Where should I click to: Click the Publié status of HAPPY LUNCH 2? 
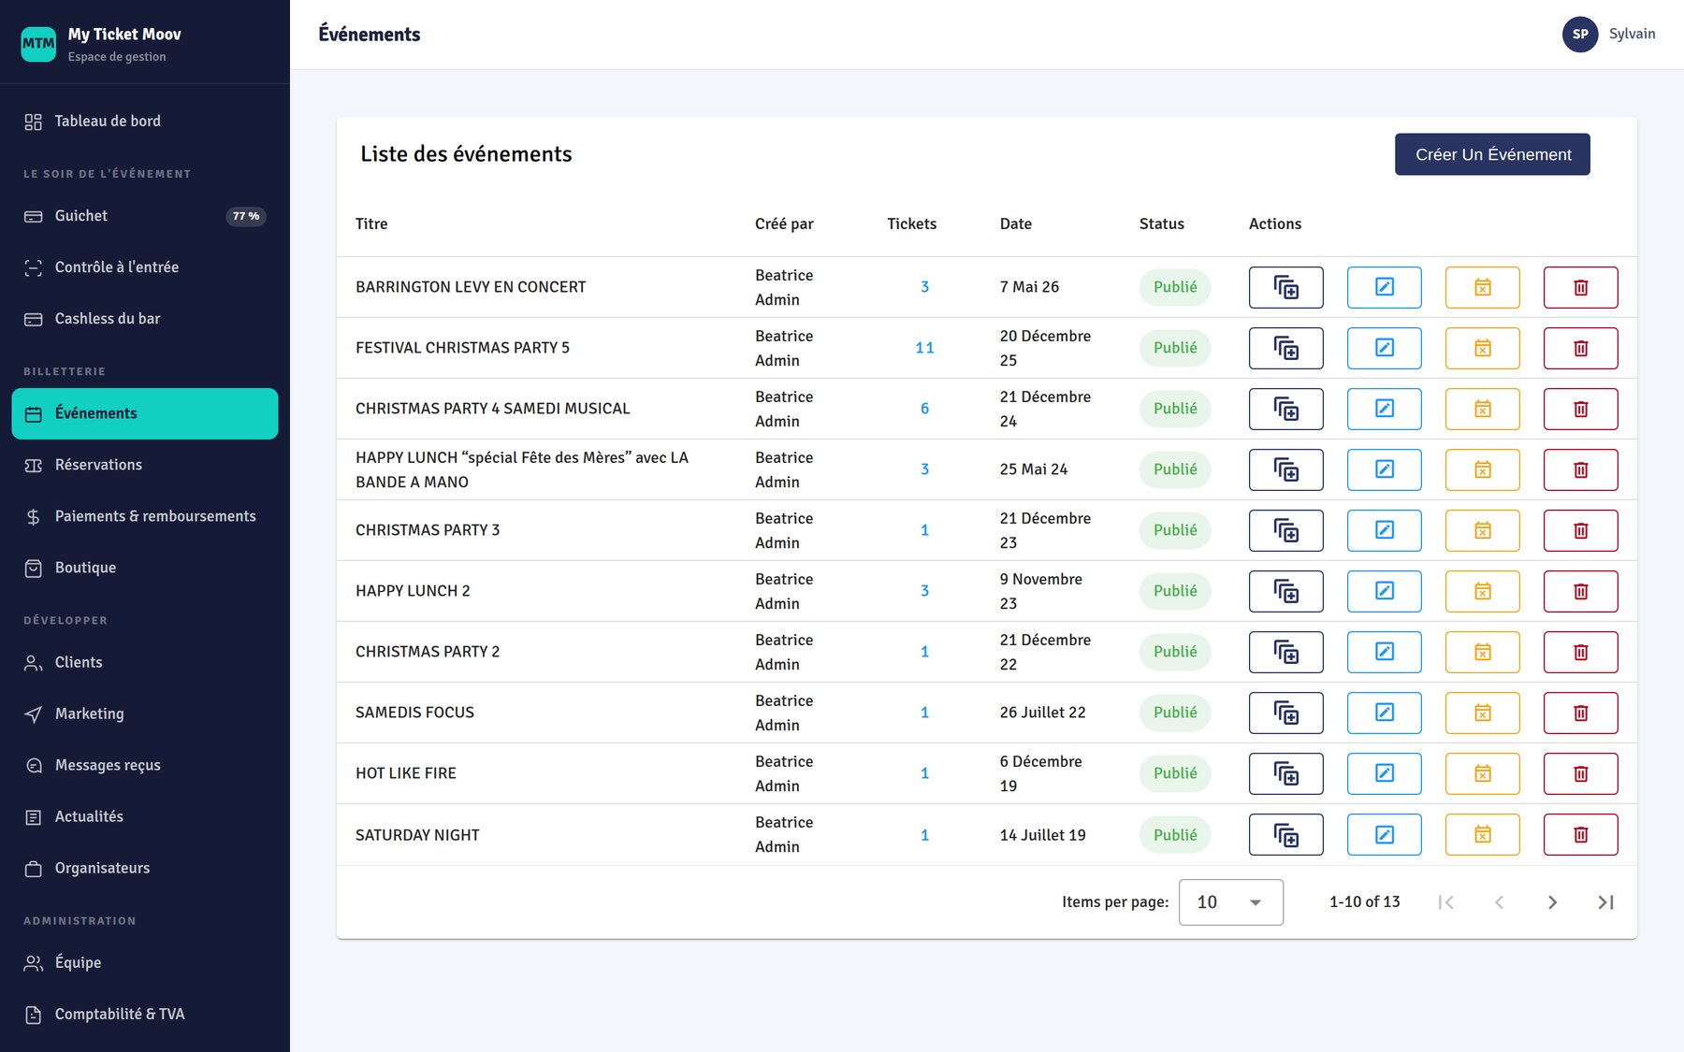click(1175, 591)
